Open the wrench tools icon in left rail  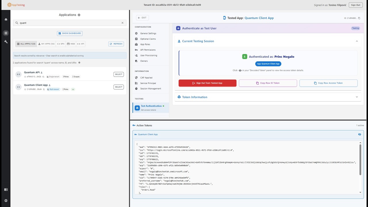click(6, 42)
